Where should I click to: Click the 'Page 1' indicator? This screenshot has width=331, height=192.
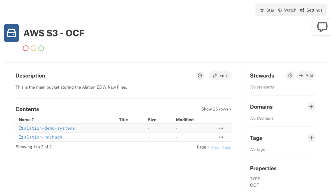pos(203,147)
